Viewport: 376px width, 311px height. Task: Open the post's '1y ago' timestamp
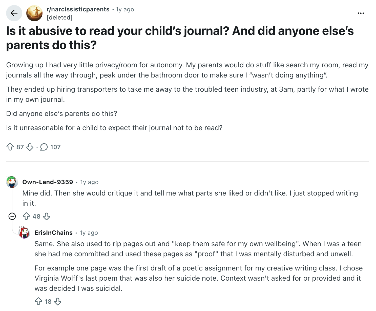pos(125,9)
